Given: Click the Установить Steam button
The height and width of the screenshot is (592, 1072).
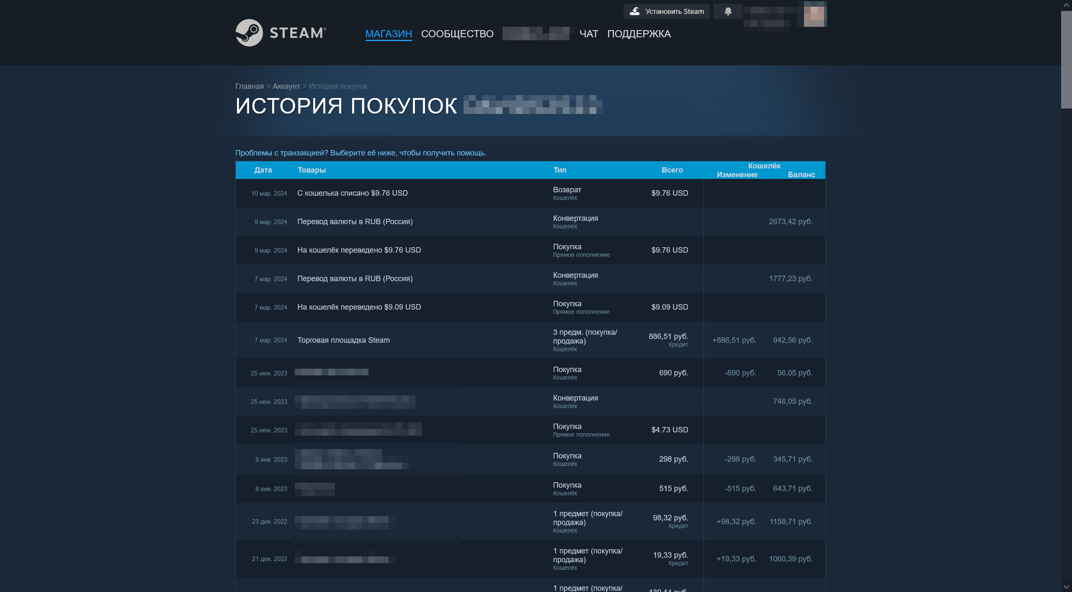Looking at the screenshot, I should (666, 11).
